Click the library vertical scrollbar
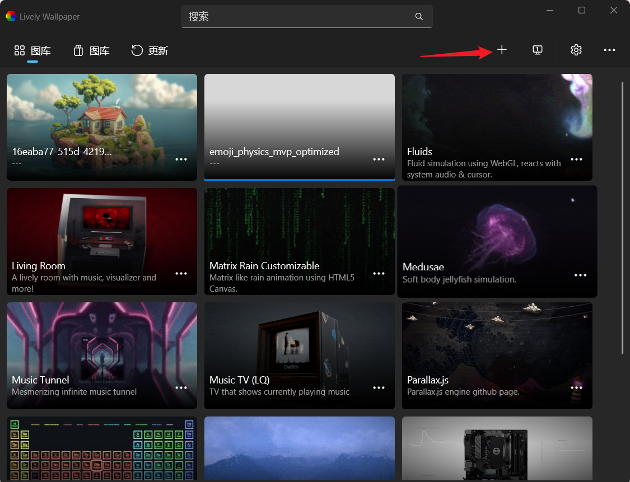 pos(622,218)
